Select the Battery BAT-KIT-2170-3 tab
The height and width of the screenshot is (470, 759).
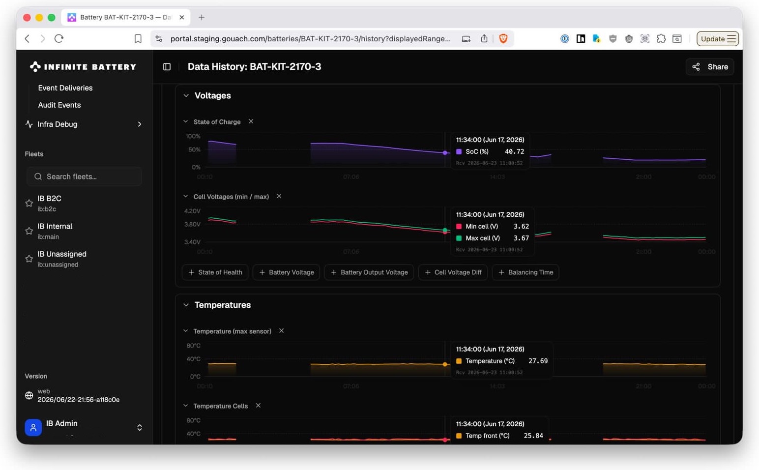click(x=125, y=17)
